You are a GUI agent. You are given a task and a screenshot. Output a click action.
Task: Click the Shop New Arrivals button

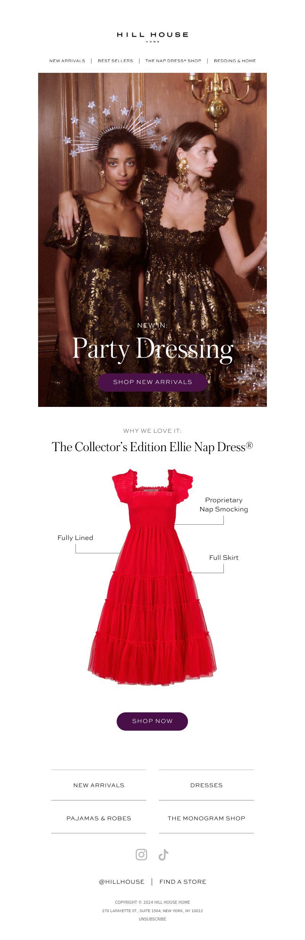coord(152,382)
